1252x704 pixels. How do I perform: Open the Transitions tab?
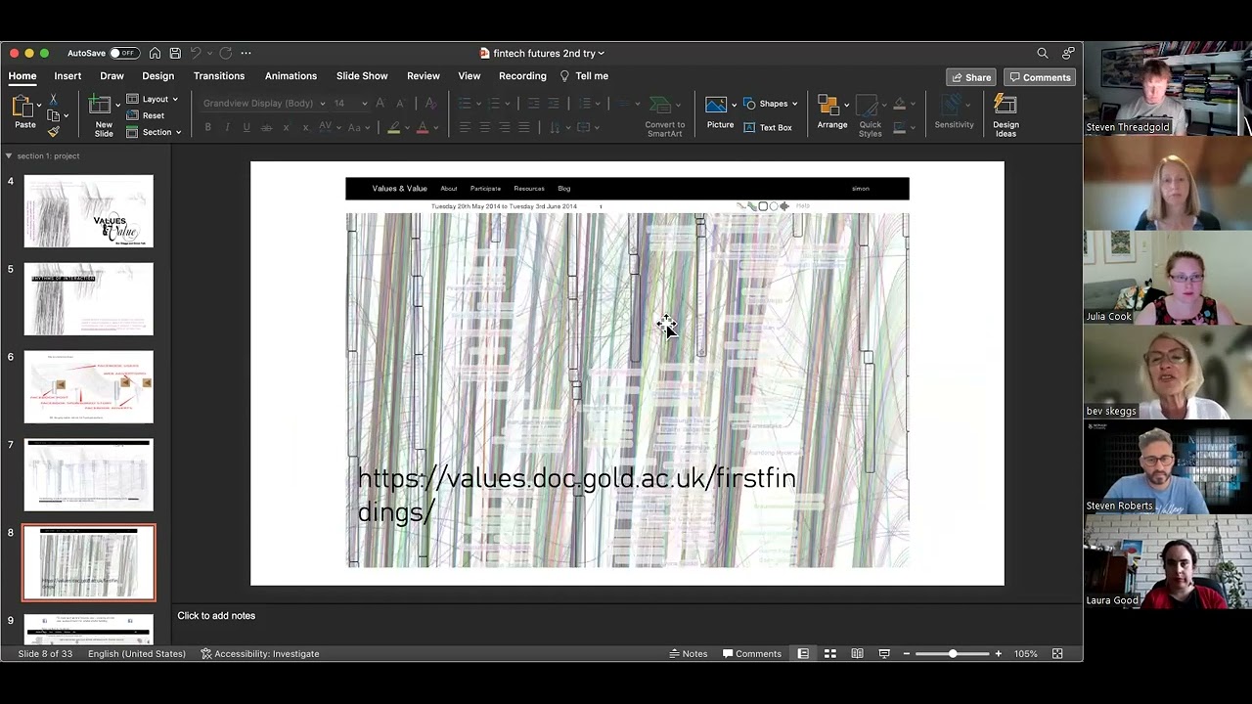click(x=219, y=75)
